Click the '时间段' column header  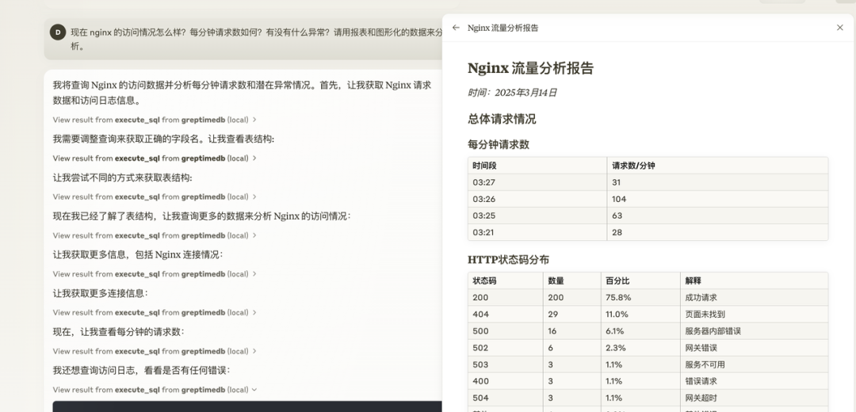[x=537, y=166]
